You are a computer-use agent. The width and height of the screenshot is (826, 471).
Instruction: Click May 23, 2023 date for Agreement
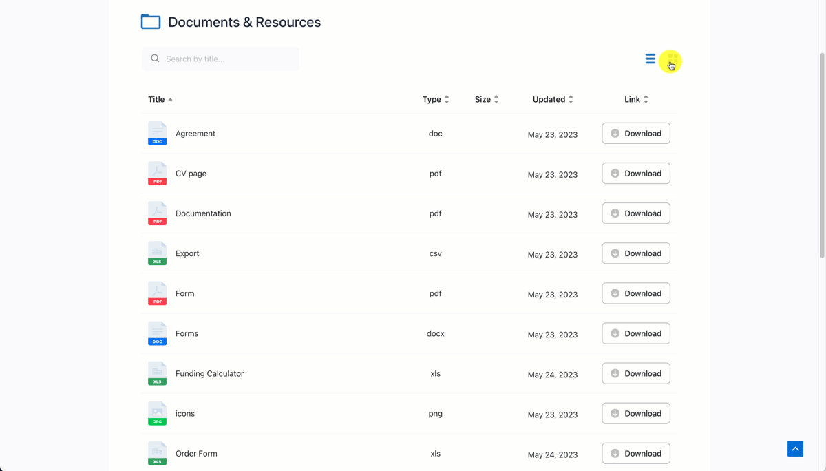click(553, 135)
